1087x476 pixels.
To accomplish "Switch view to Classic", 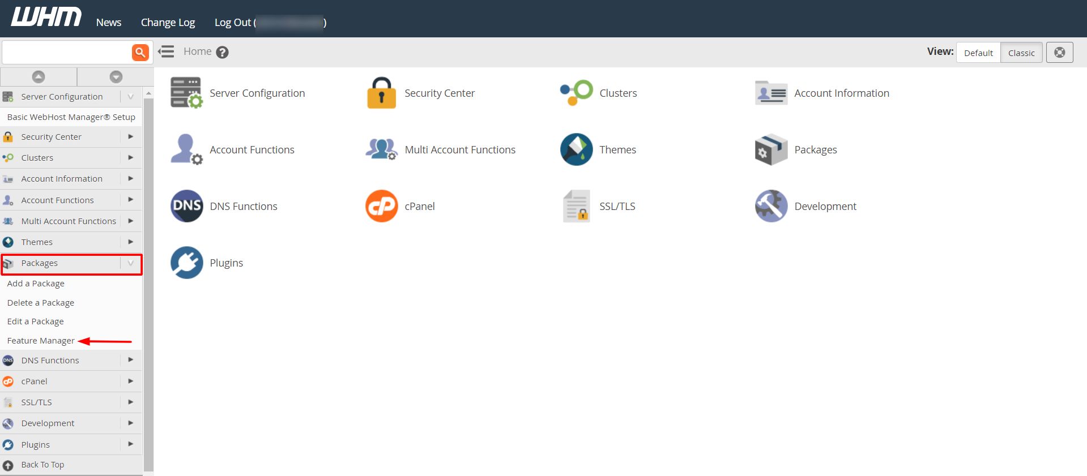I will [1021, 53].
